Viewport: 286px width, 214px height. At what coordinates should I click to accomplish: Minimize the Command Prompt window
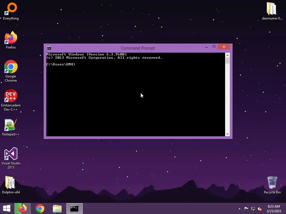206,47
